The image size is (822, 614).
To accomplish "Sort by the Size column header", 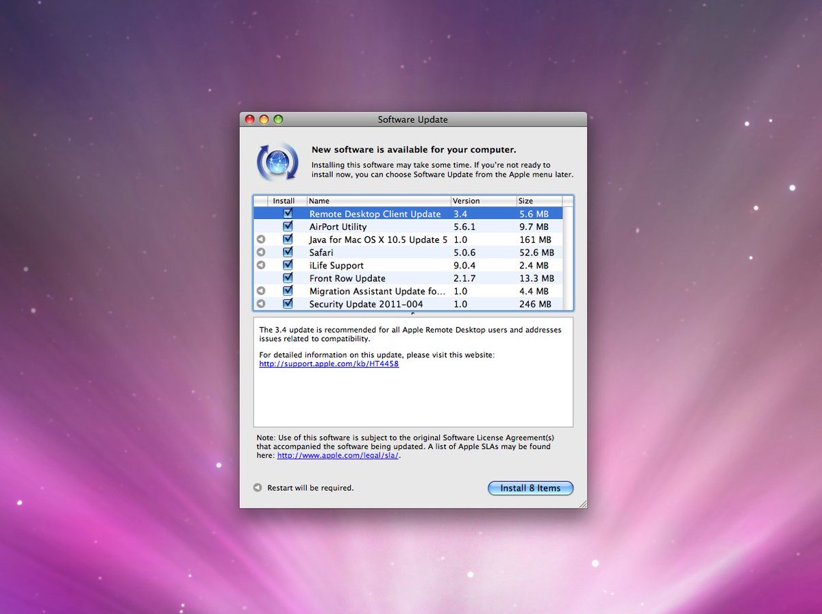I will click(539, 201).
